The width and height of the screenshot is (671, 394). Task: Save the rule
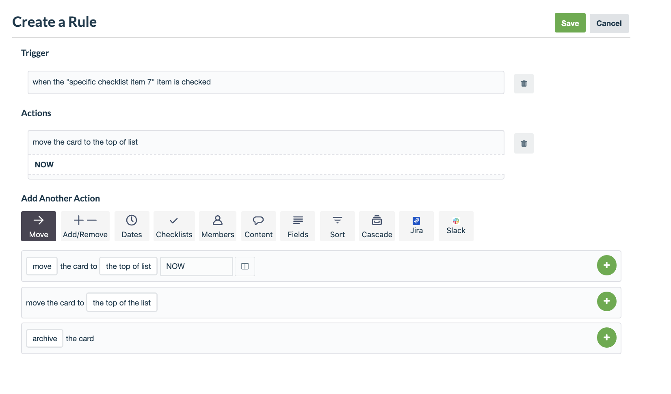pyautogui.click(x=570, y=23)
